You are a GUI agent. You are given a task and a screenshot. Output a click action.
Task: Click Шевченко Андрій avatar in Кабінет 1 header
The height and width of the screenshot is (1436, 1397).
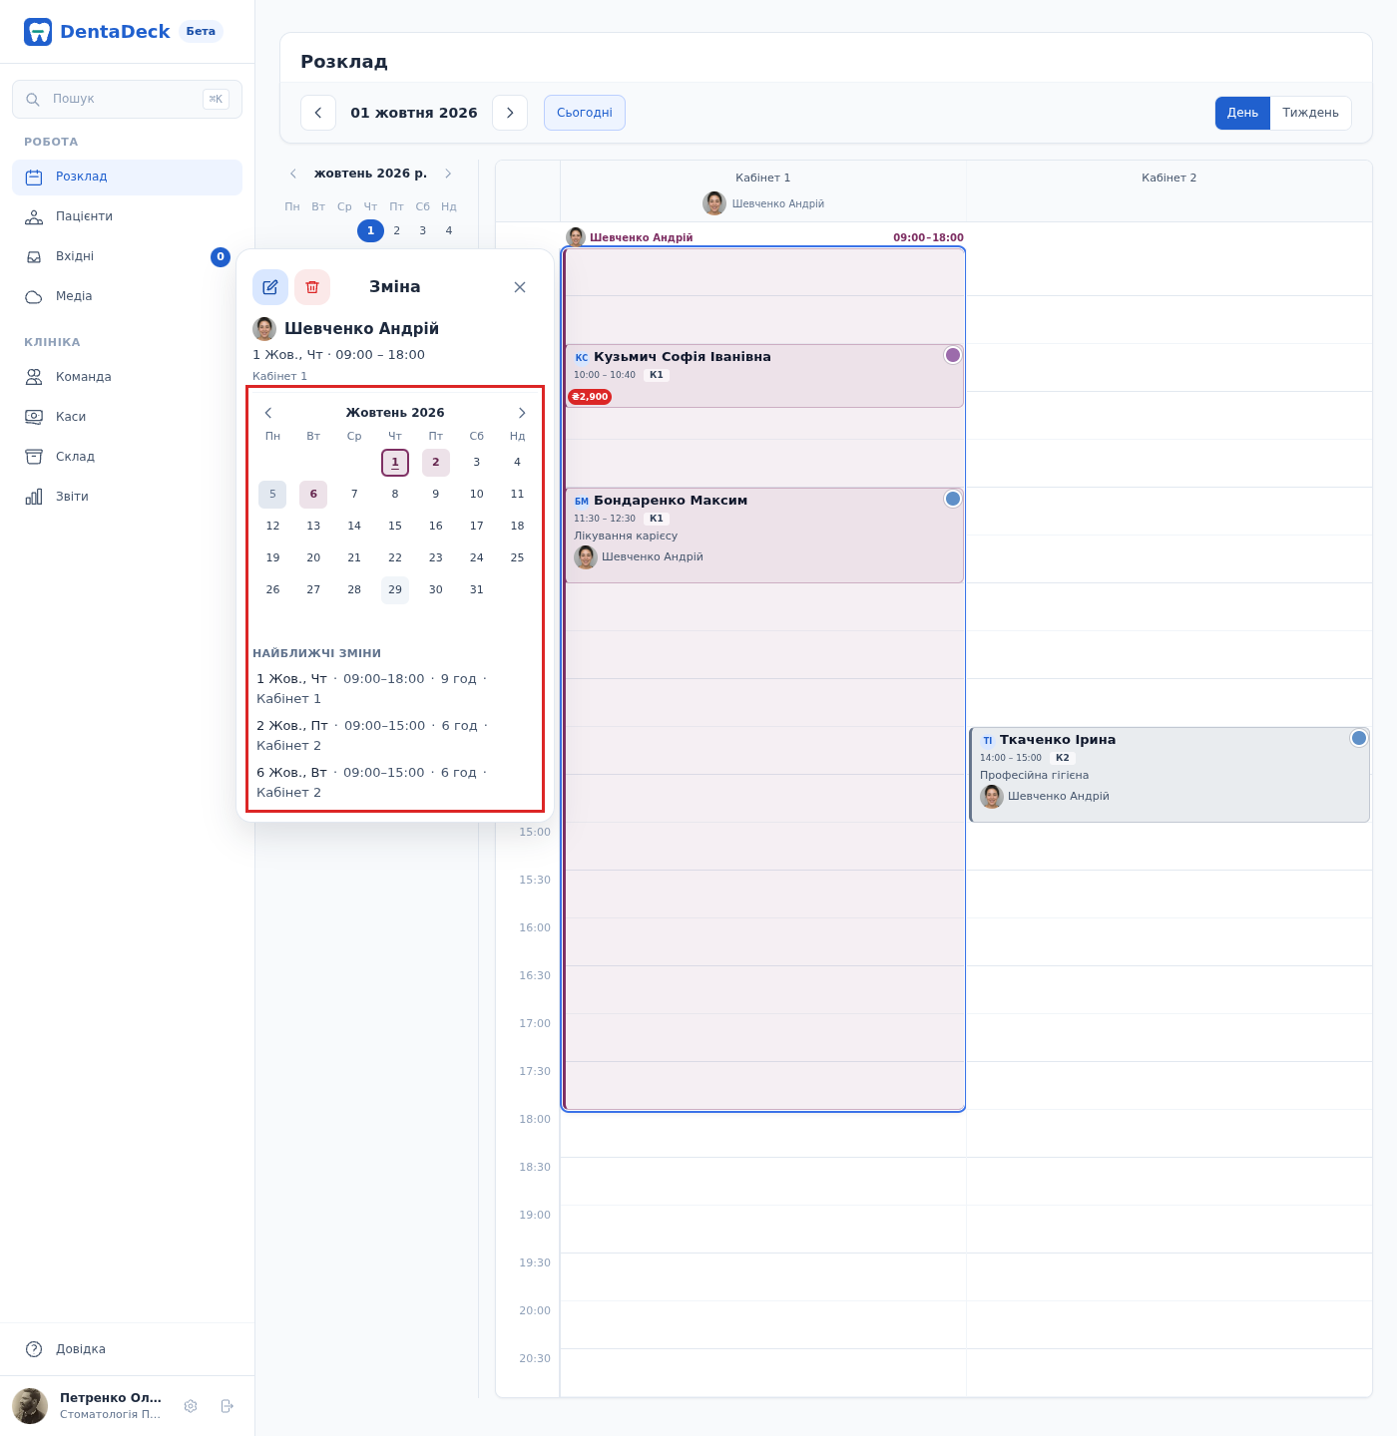pyautogui.click(x=714, y=203)
